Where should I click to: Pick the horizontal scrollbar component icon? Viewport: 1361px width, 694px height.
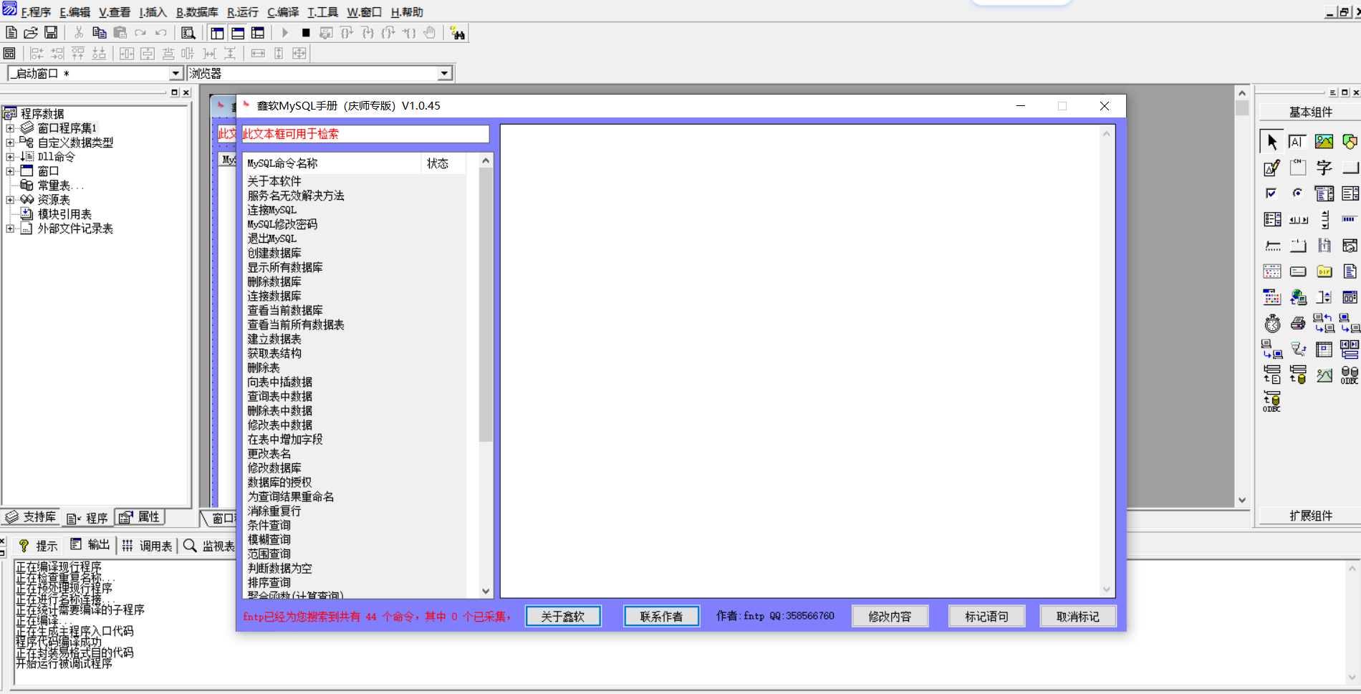point(1297,219)
